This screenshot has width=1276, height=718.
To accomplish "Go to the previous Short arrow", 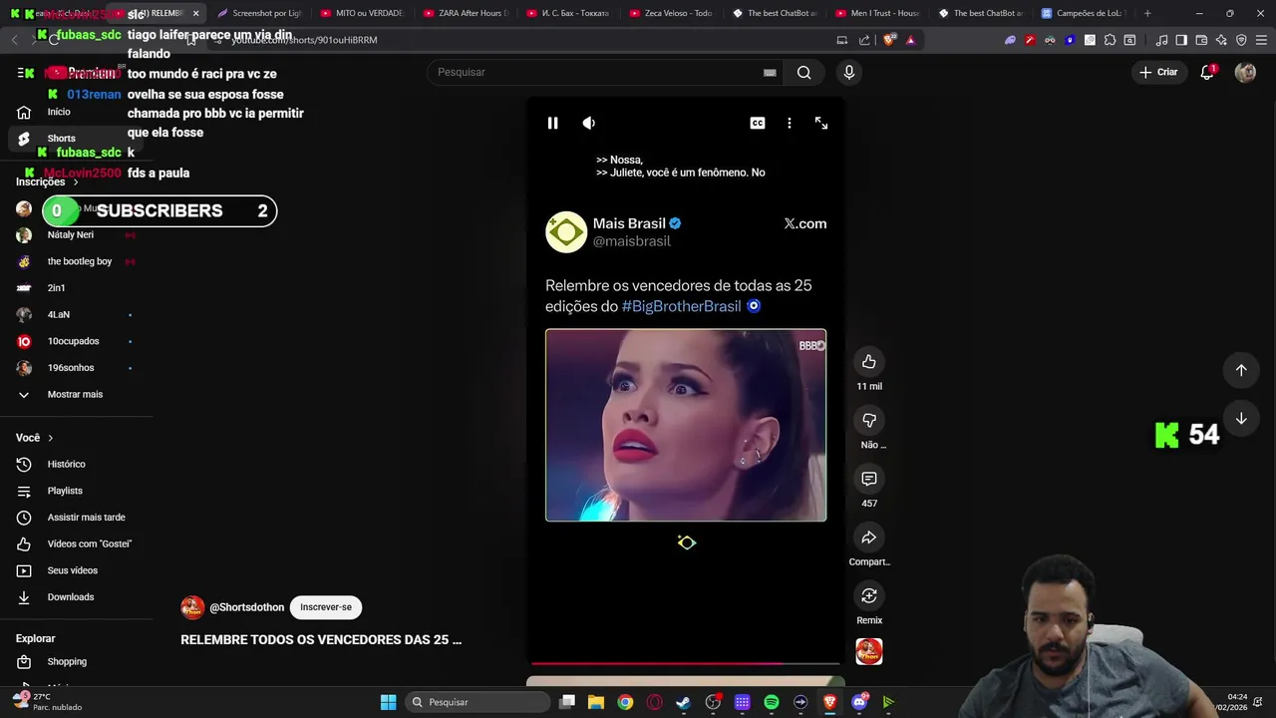I will (1241, 370).
